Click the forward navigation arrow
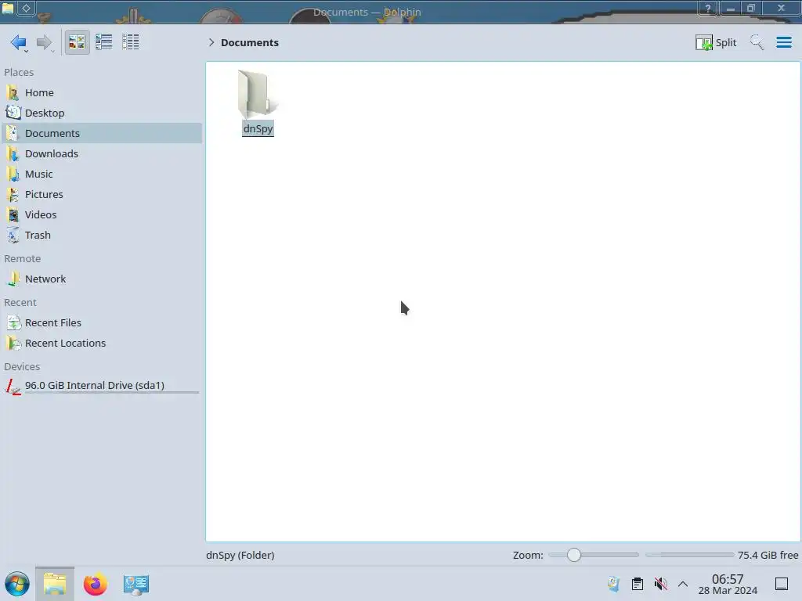The height and width of the screenshot is (601, 802). coord(45,42)
